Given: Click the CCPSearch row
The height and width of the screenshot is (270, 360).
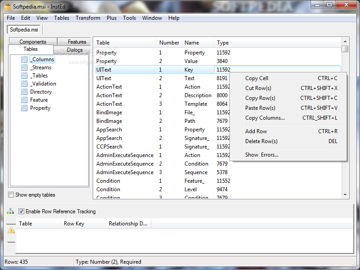Looking at the screenshot, I should pyautogui.click(x=162, y=147).
